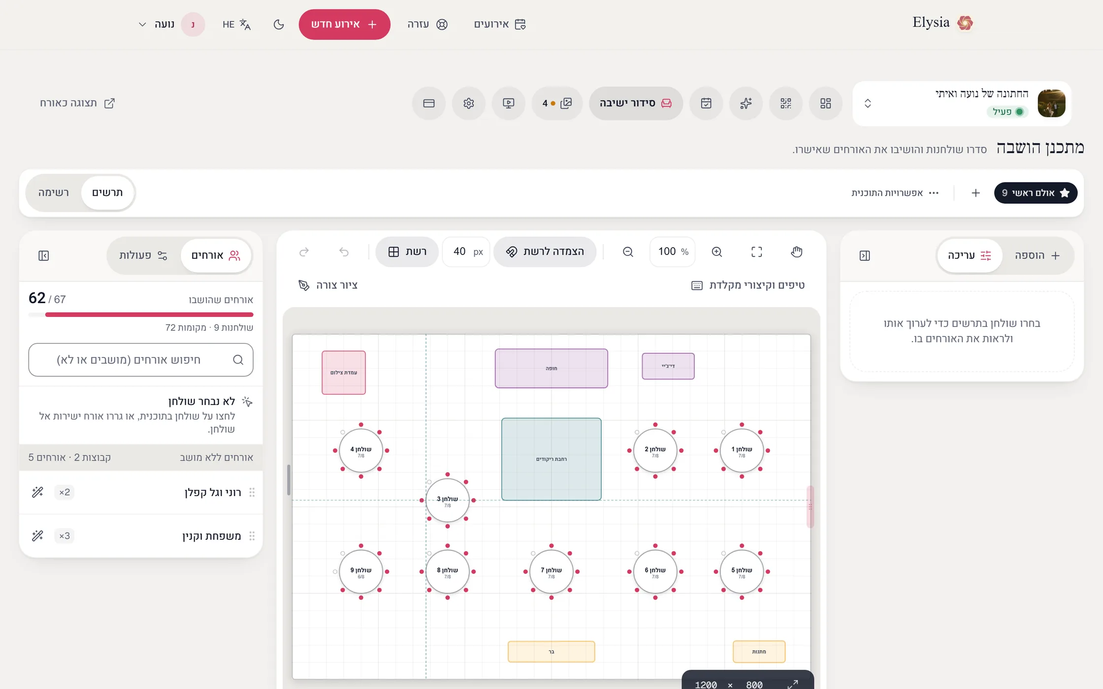Open תצוגה כאורח guest view link
The image size is (1103, 689).
pyautogui.click(x=77, y=103)
